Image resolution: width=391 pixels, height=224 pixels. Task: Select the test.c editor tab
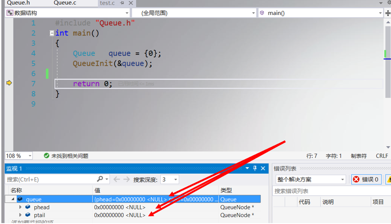(107, 3)
